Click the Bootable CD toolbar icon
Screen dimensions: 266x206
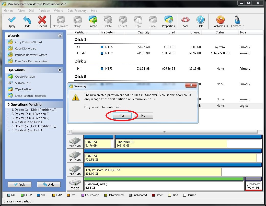click(x=220, y=20)
